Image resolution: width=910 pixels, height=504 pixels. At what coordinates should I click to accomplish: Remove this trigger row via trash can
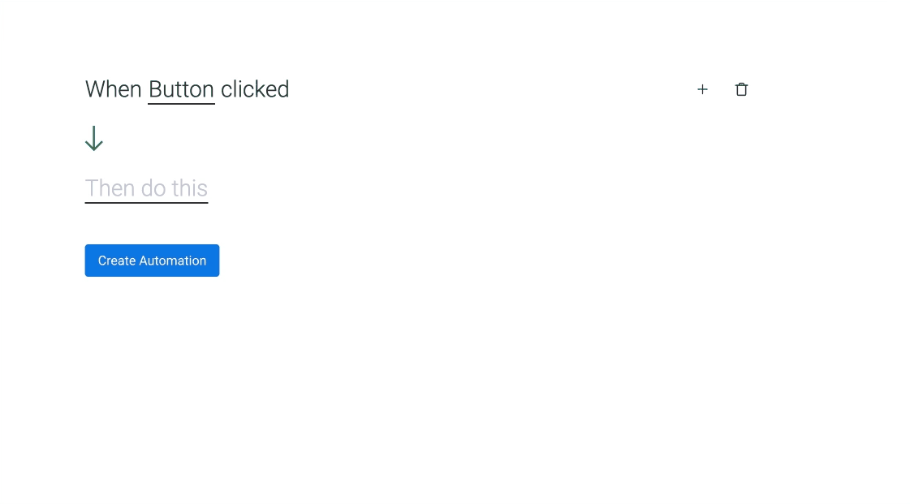(741, 89)
